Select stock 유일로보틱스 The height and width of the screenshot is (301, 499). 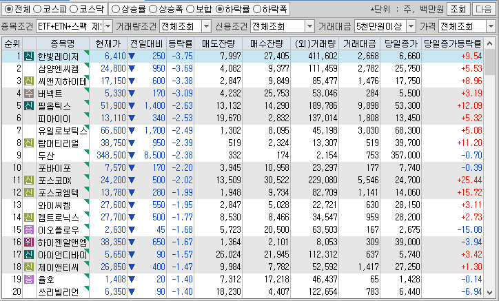[62, 131]
